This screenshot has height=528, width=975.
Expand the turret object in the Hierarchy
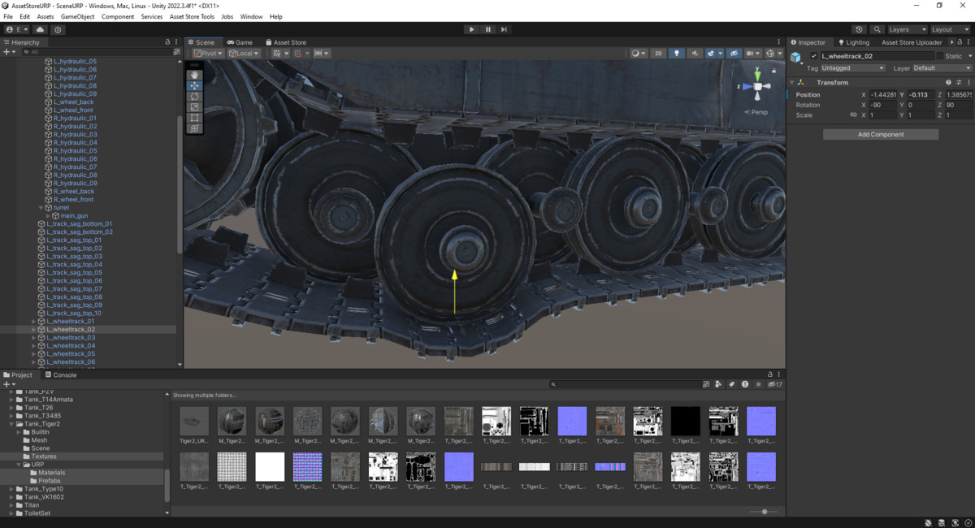coord(41,207)
